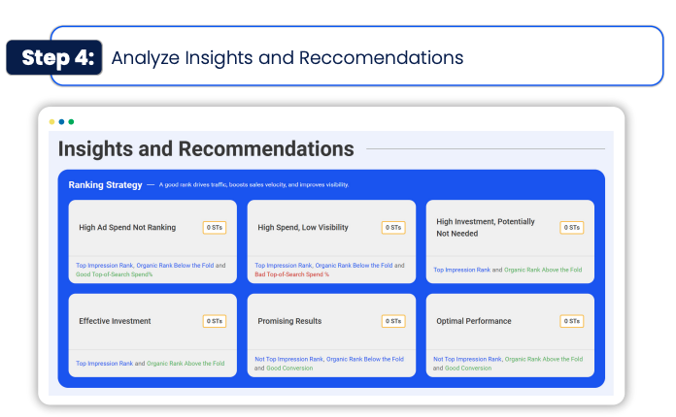The height and width of the screenshot is (417, 676).
Task: Click Good Conversion under Promising Results
Action: [x=289, y=368]
